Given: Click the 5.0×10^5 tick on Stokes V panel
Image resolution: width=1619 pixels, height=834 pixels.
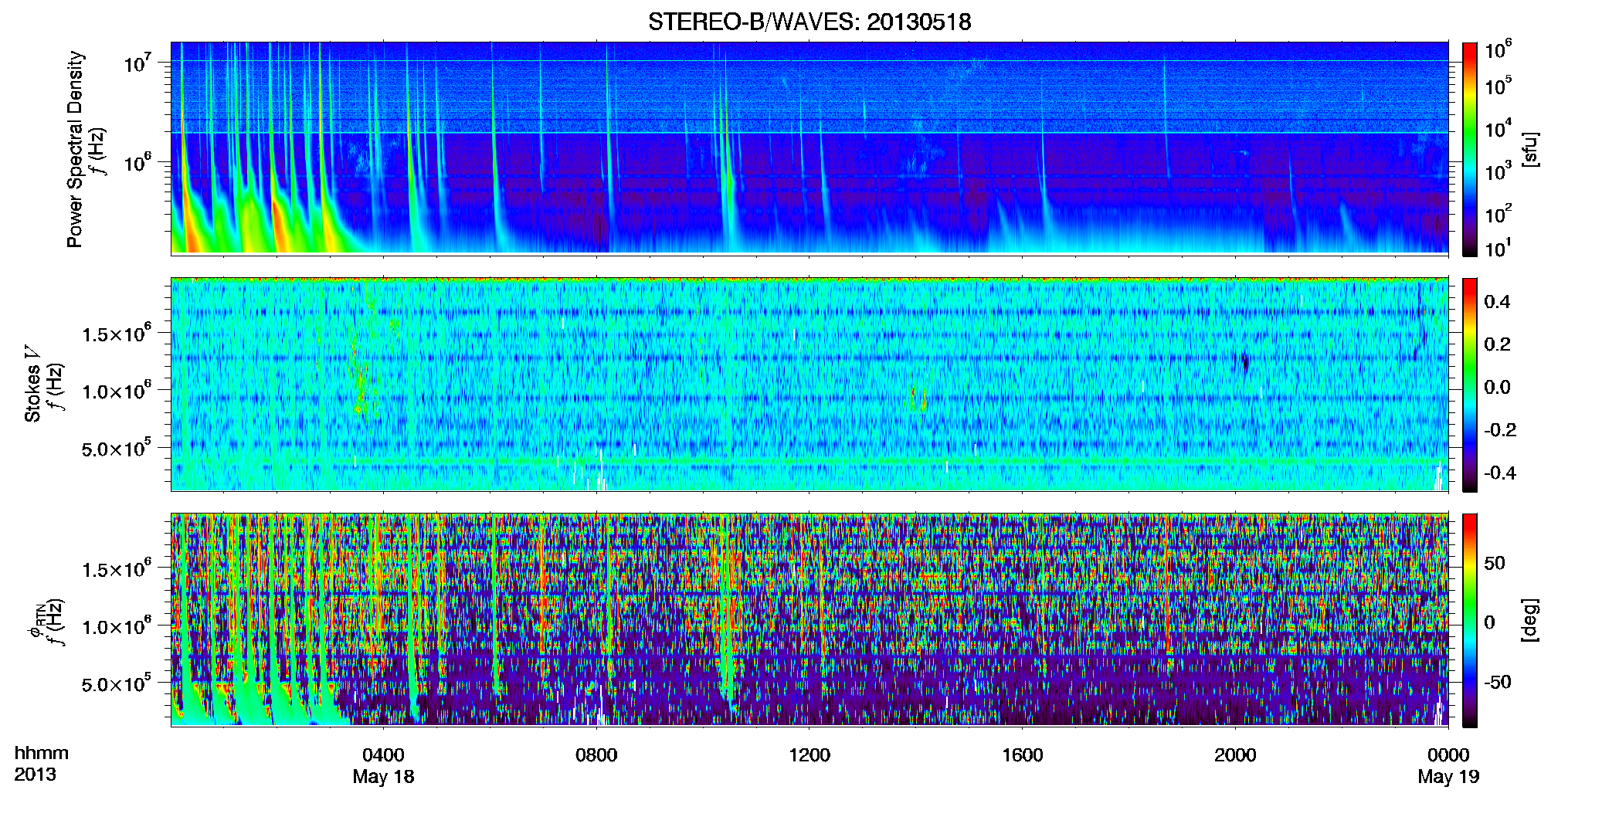Looking at the screenshot, I should click(x=117, y=448).
